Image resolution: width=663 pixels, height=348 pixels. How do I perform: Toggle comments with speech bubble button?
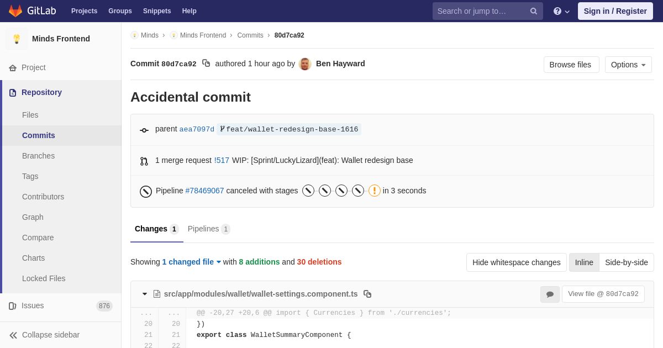click(x=550, y=294)
